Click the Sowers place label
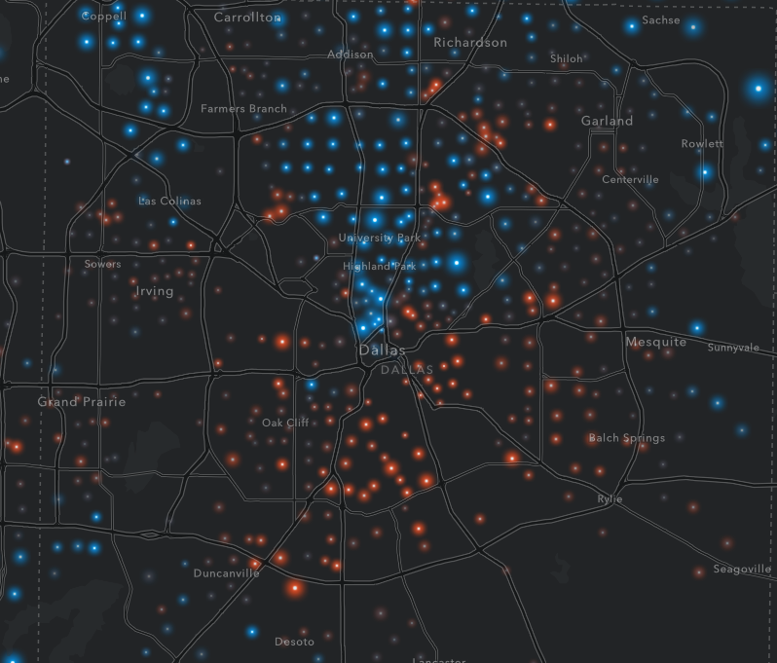This screenshot has width=777, height=663. [x=102, y=264]
